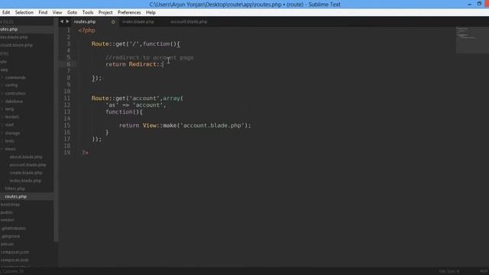Switch to the account.blade.php editor tab
The height and width of the screenshot is (275, 489).
(x=189, y=22)
